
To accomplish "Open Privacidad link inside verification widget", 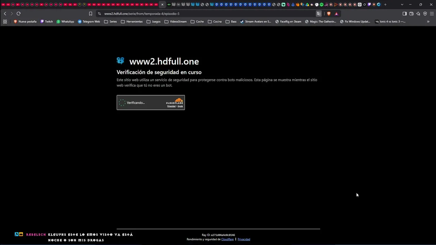I will click(171, 106).
